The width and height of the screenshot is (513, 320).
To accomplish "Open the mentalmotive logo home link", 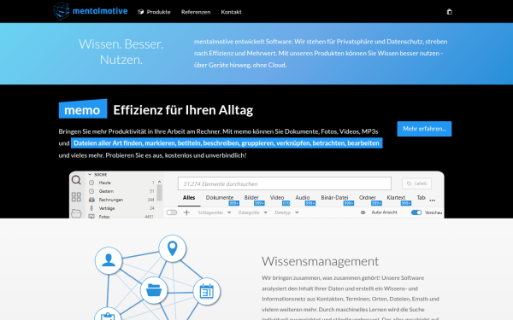I will pos(91,11).
